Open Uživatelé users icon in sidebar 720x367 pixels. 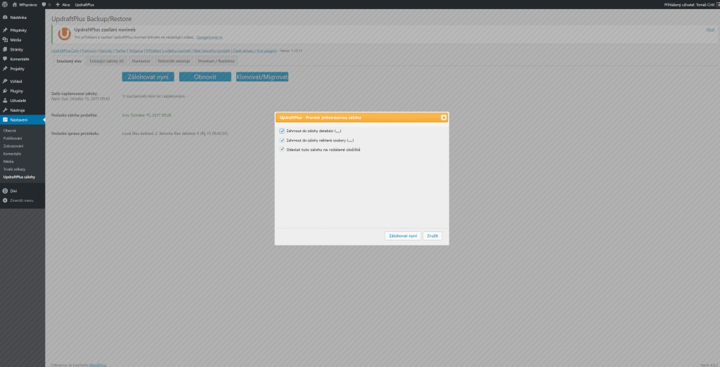5,100
